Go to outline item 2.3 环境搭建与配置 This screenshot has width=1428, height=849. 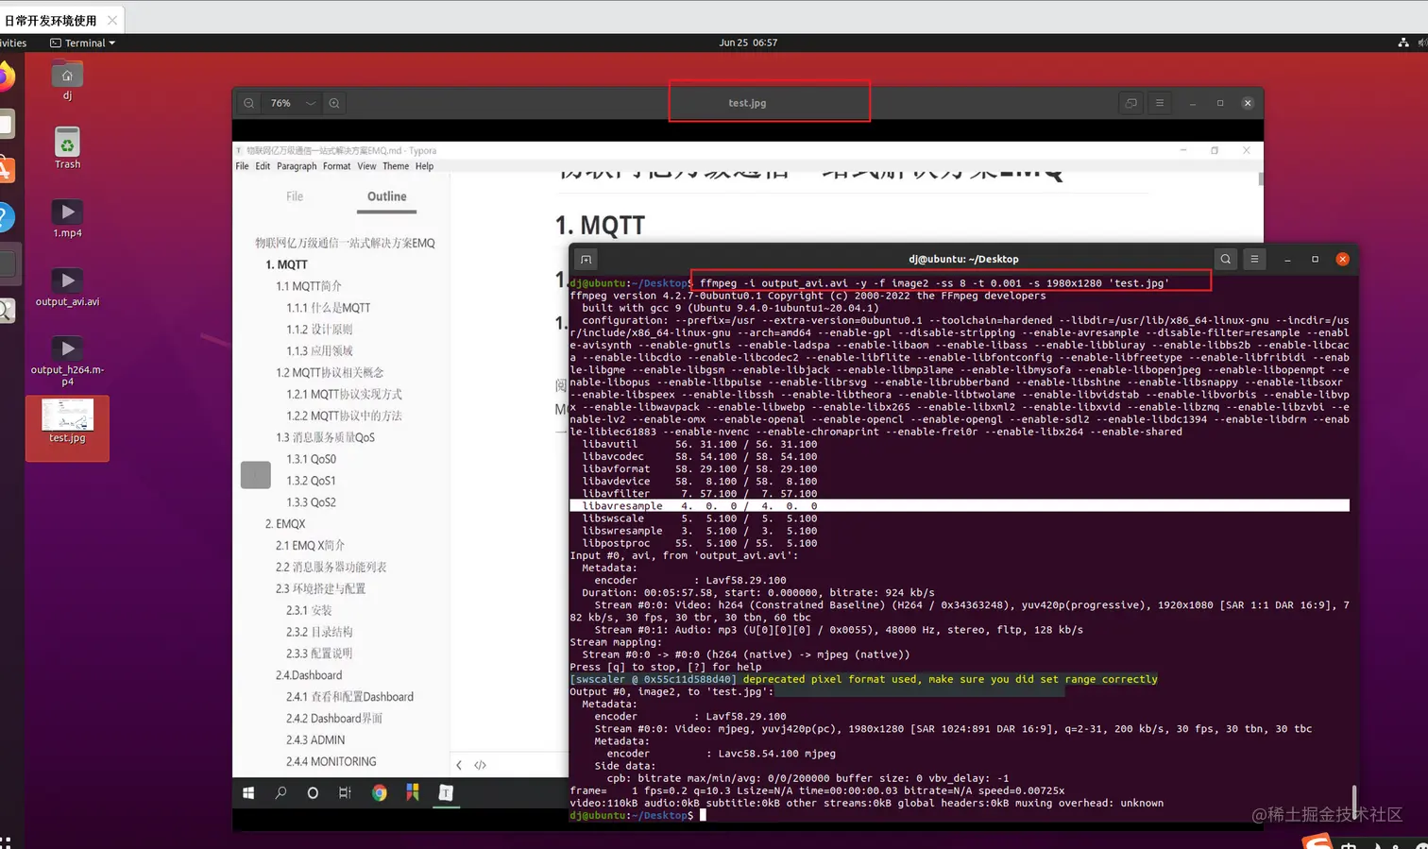pyautogui.click(x=320, y=588)
